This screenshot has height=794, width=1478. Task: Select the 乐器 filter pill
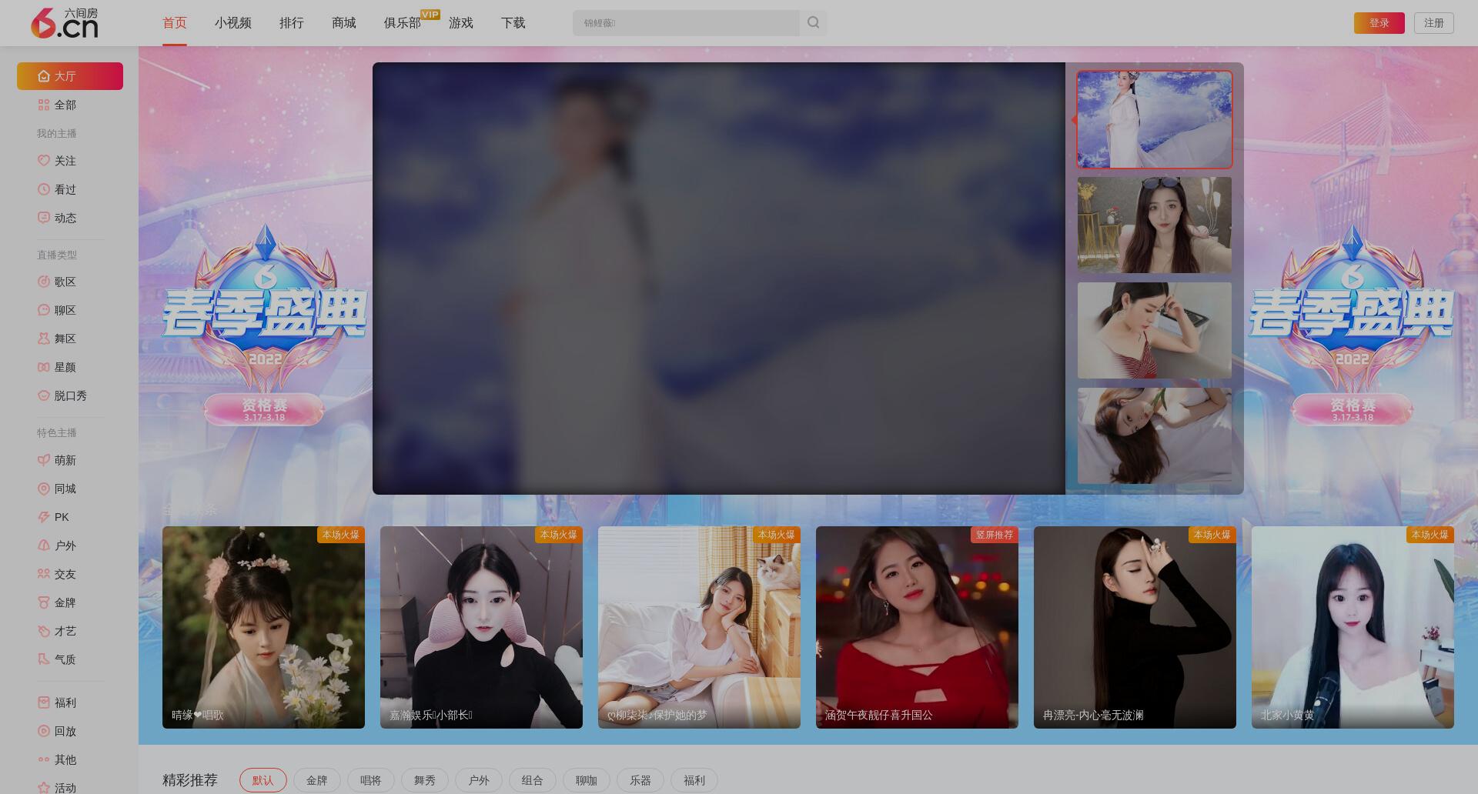pos(640,780)
